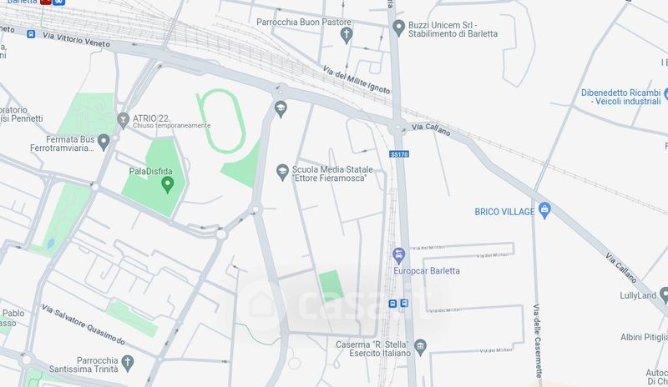The image size is (668, 387).
Task: Select the Scuola Media Ettore Fieramosca school icon
Action: 282,173
